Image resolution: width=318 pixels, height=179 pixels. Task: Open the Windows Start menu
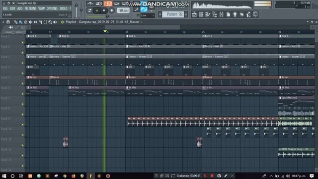coord(4,176)
